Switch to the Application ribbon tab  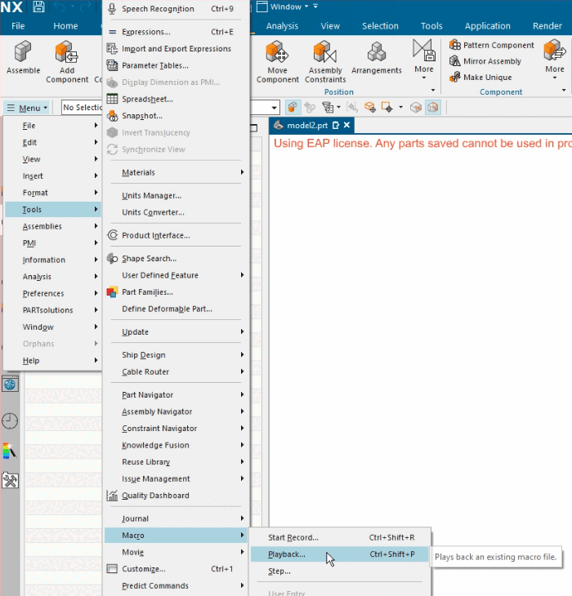(x=488, y=26)
